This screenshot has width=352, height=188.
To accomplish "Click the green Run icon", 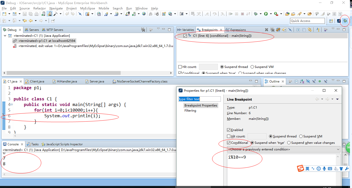I will click(x=266, y=14).
